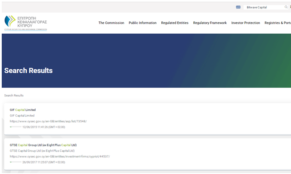Open Investor Protection menu
Screen dimensions: 291x174
(245, 23)
